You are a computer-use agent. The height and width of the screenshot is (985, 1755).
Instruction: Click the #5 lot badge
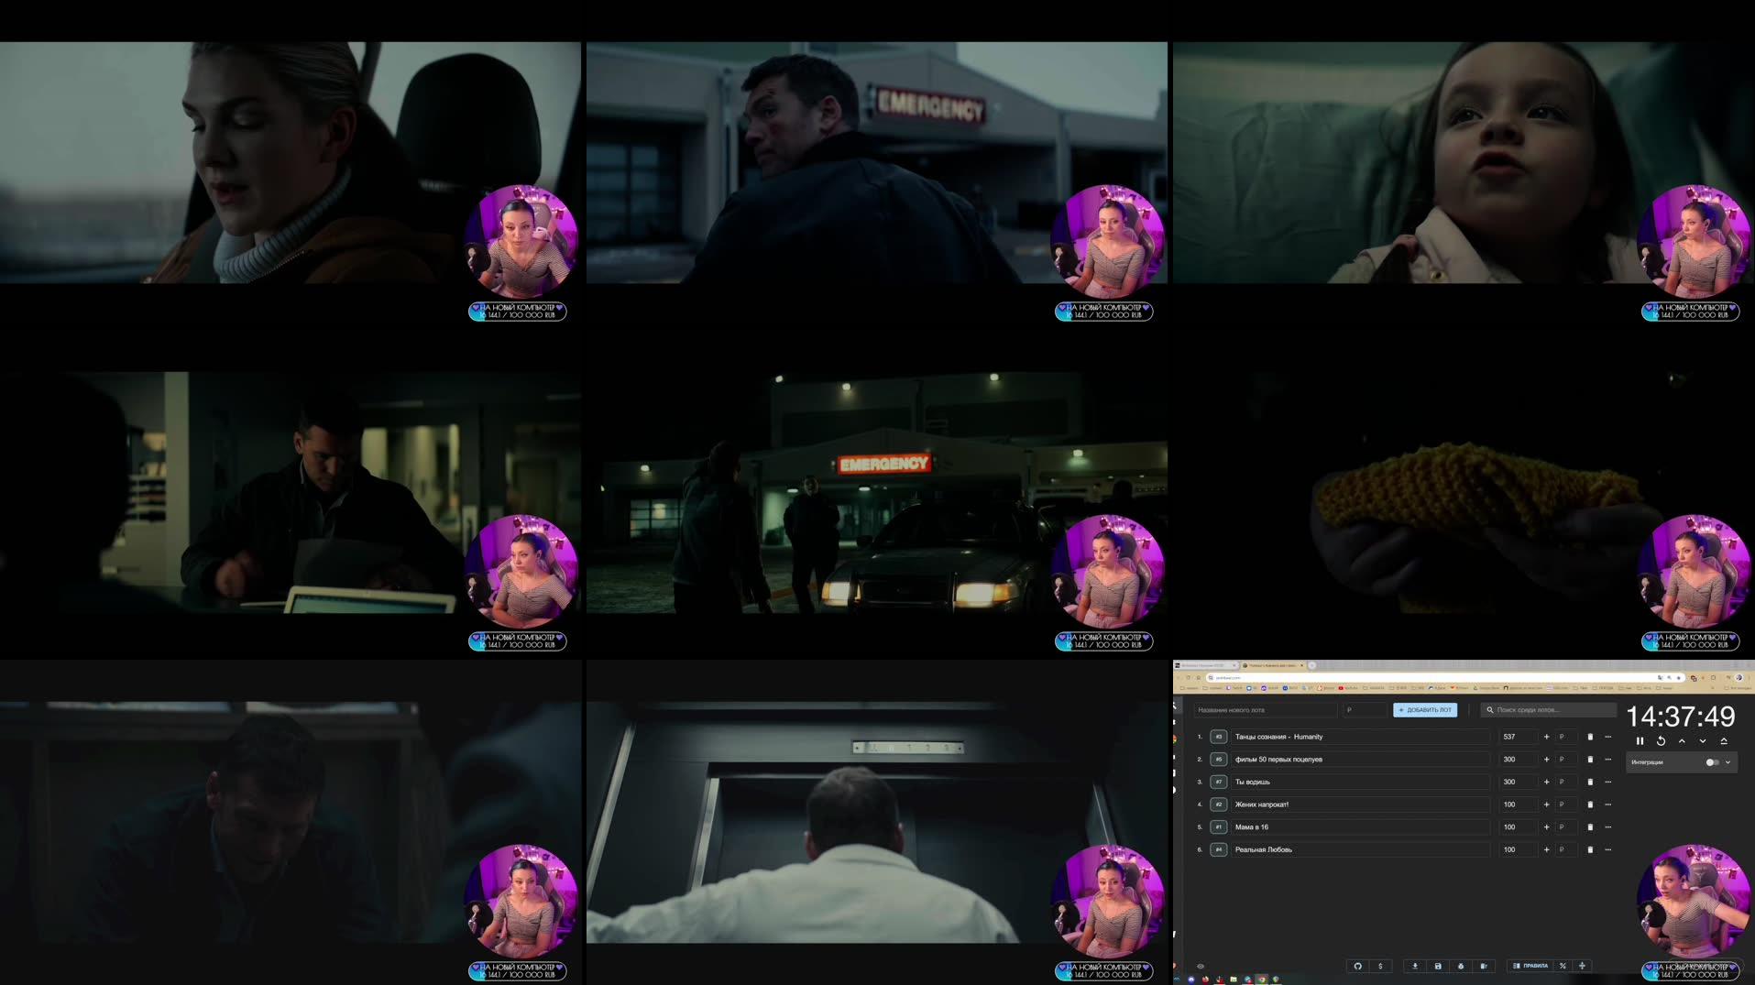coord(1218,760)
